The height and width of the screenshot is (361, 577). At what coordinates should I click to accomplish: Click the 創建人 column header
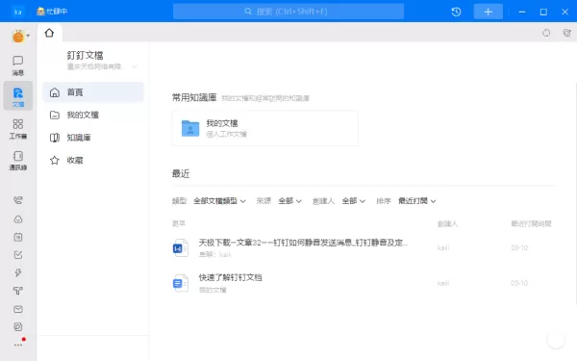(447, 223)
